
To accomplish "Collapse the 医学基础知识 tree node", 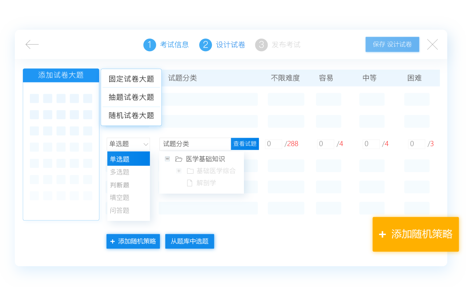I will click(167, 159).
